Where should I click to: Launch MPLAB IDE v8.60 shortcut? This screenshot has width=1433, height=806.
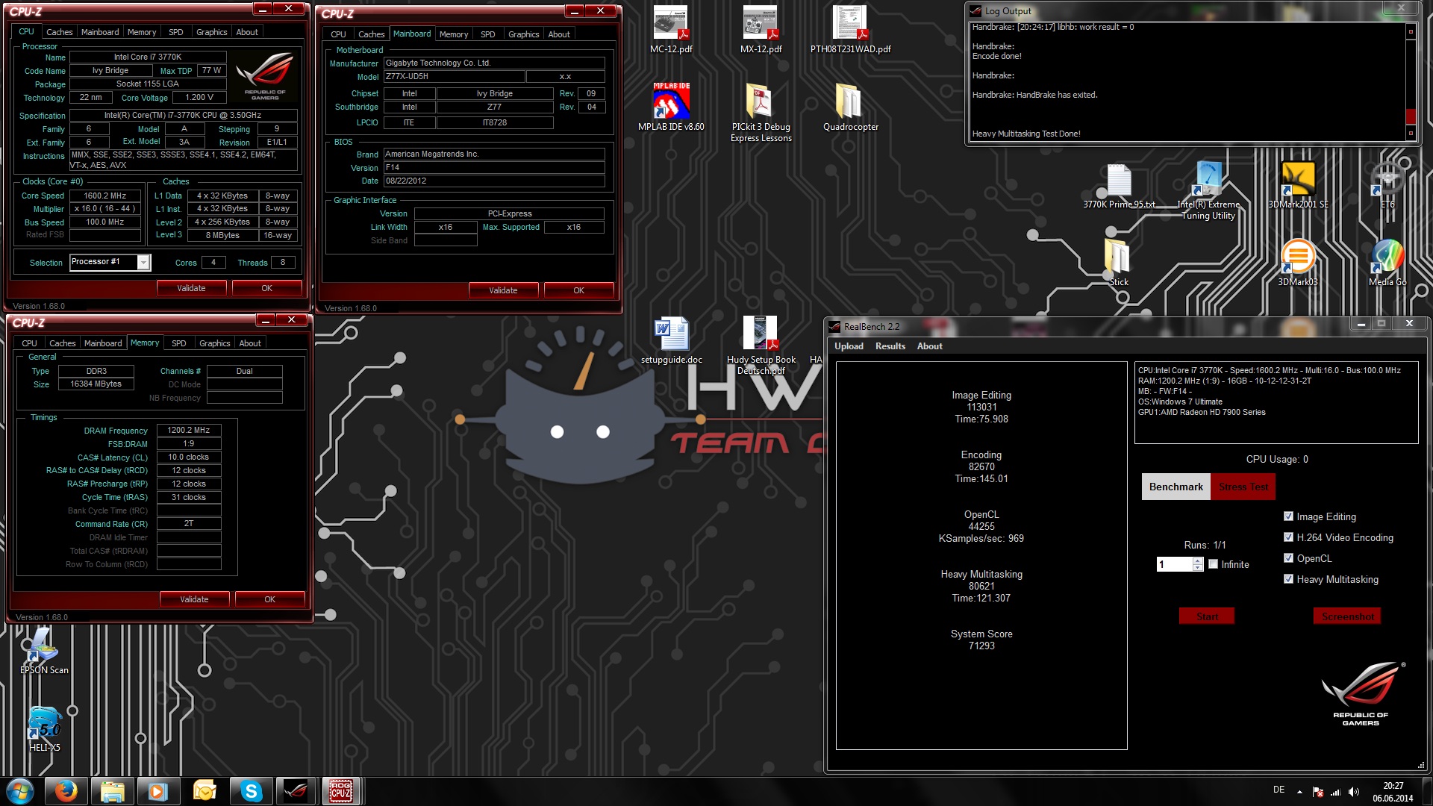click(671, 107)
